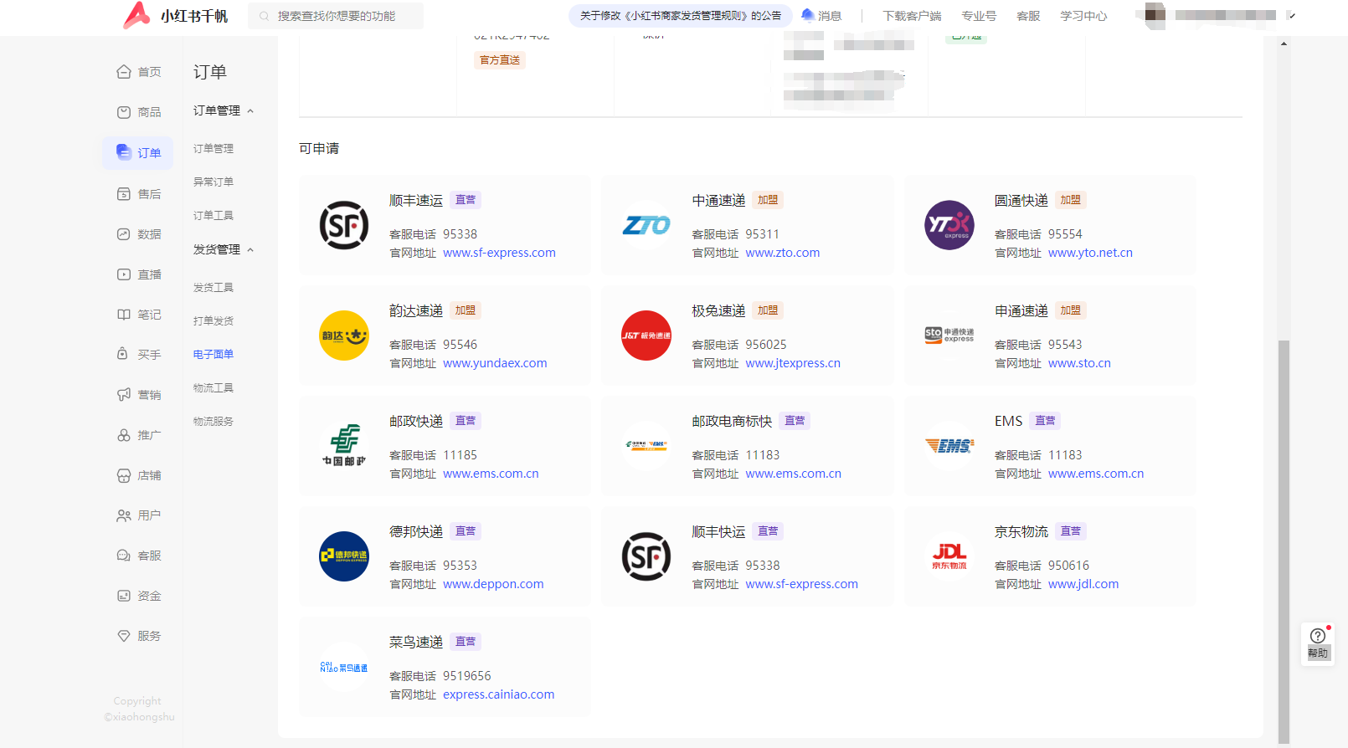Image resolution: width=1348 pixels, height=748 pixels.
Task: Click the 申通速递 carrier name
Action: pyautogui.click(x=1021, y=310)
